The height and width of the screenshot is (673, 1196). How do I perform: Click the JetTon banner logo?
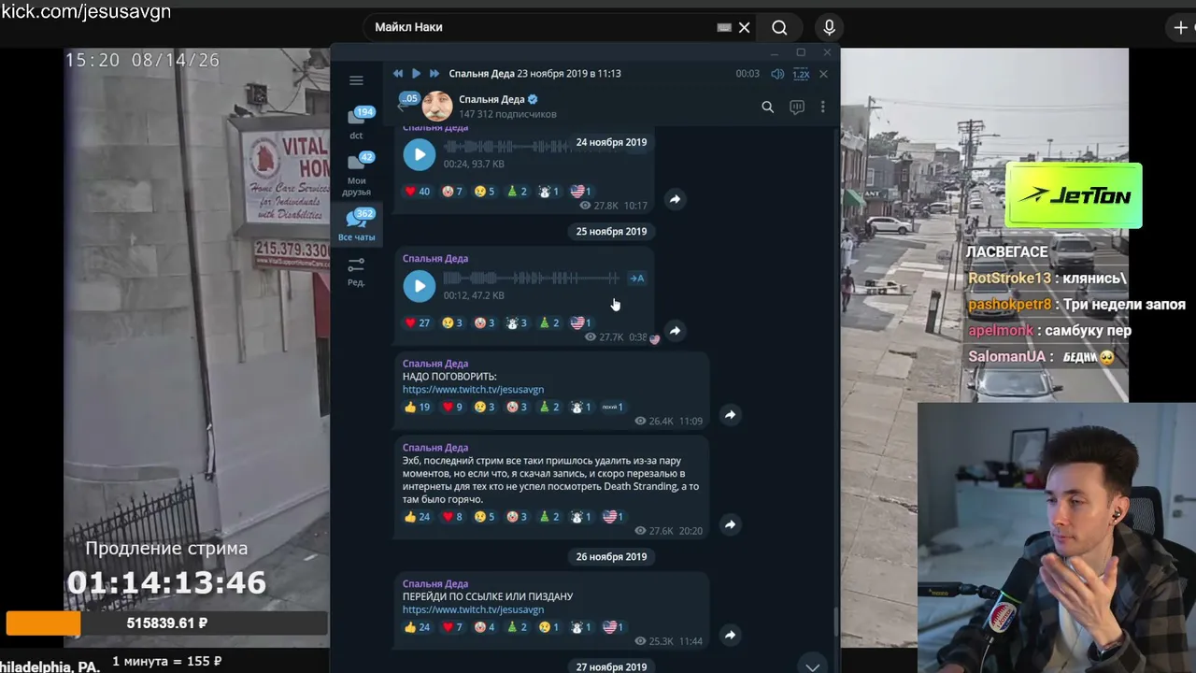point(1074,195)
